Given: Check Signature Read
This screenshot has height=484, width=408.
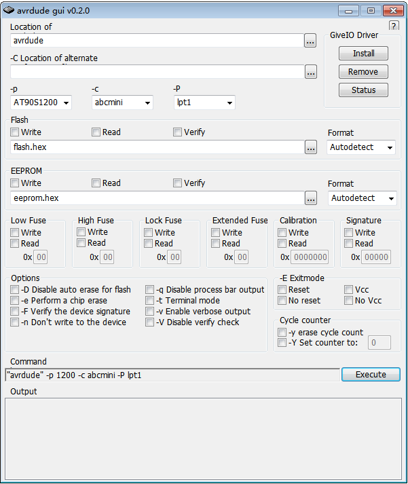Looking at the screenshot, I should click(x=349, y=244).
